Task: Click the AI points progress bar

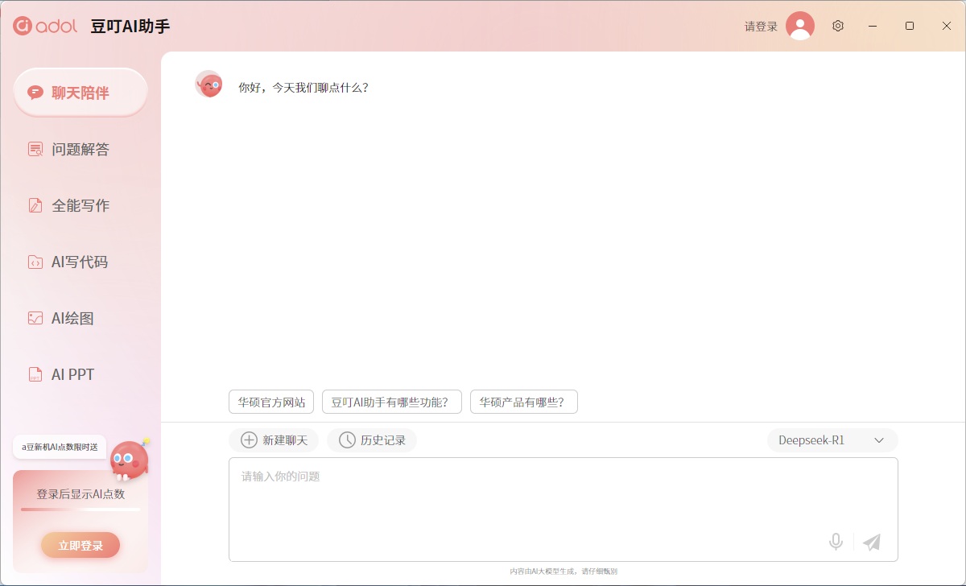Action: pyautogui.click(x=80, y=510)
